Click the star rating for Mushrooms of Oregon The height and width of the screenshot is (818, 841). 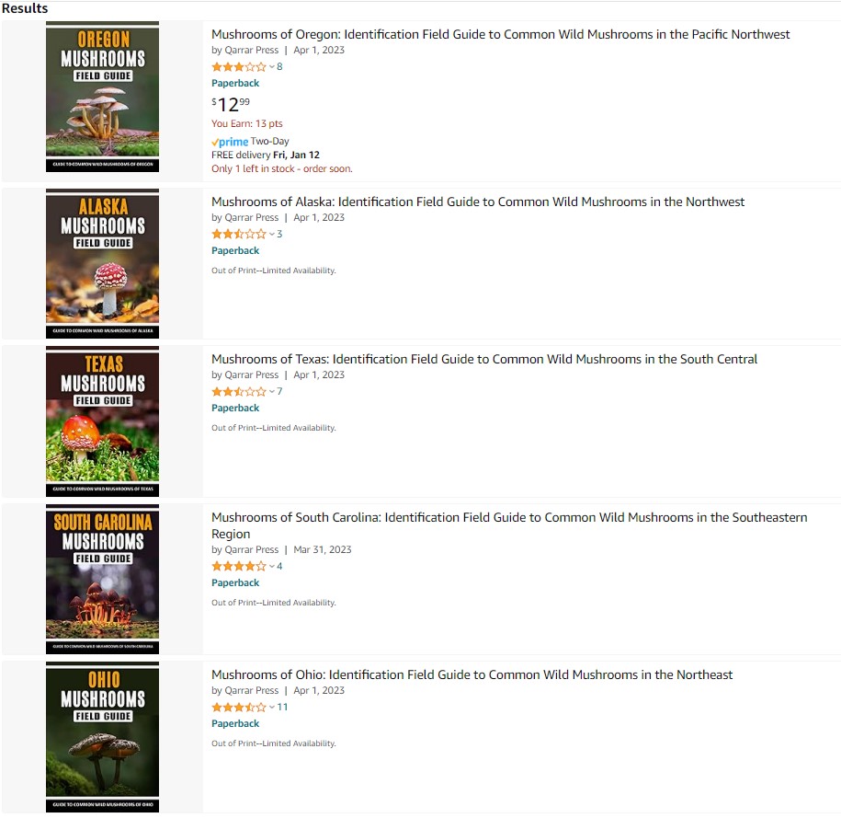pyautogui.click(x=239, y=67)
